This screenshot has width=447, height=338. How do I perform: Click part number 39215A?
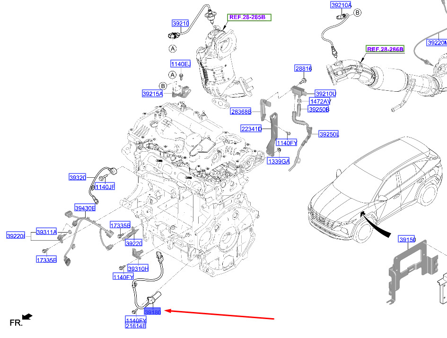click(152, 94)
